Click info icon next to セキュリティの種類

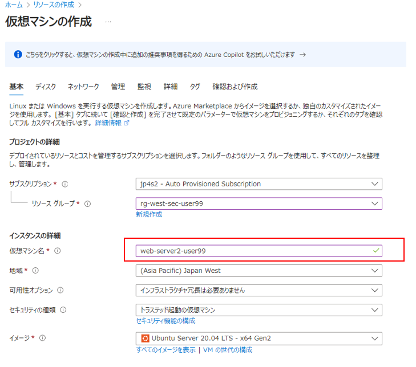click(x=63, y=310)
